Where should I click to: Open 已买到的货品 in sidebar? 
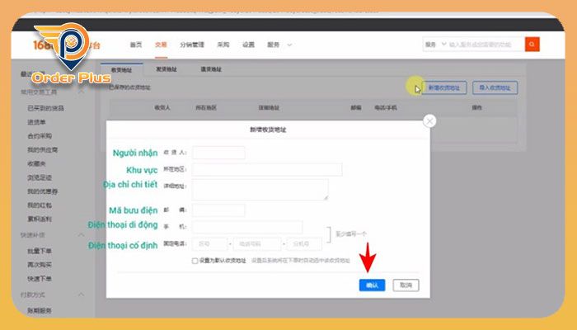pyautogui.click(x=45, y=108)
